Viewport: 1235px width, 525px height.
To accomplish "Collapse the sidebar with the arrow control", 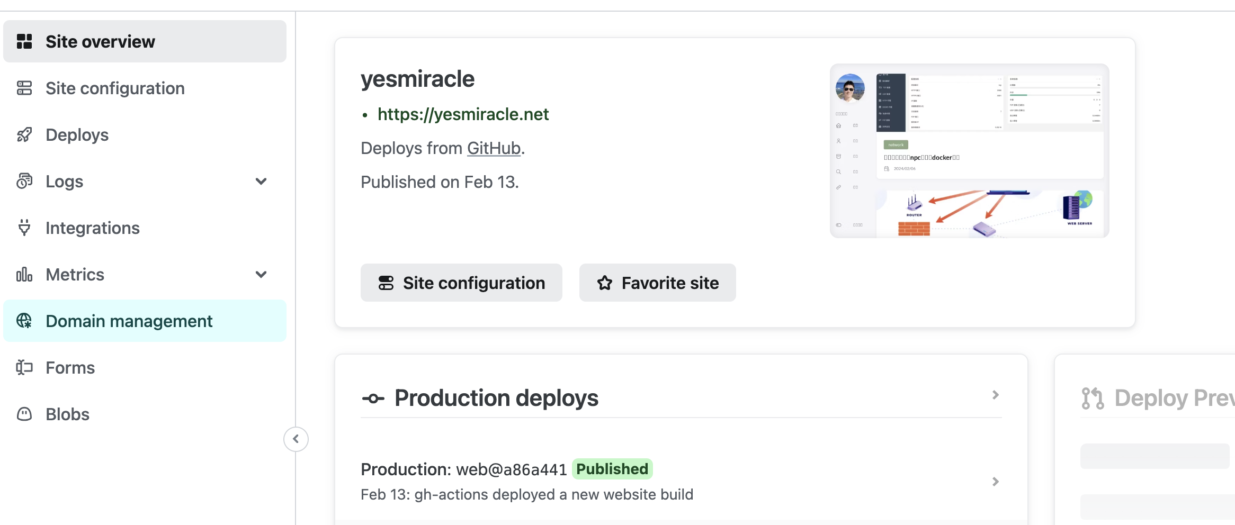I will (x=296, y=439).
